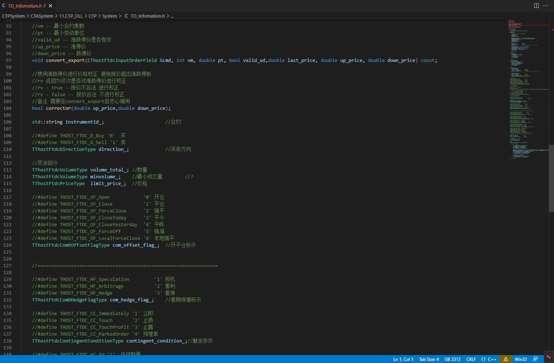The image size is (554, 363).
Task: Click CThostFtdcInputOrderField parameter type
Action: click(x=122, y=60)
